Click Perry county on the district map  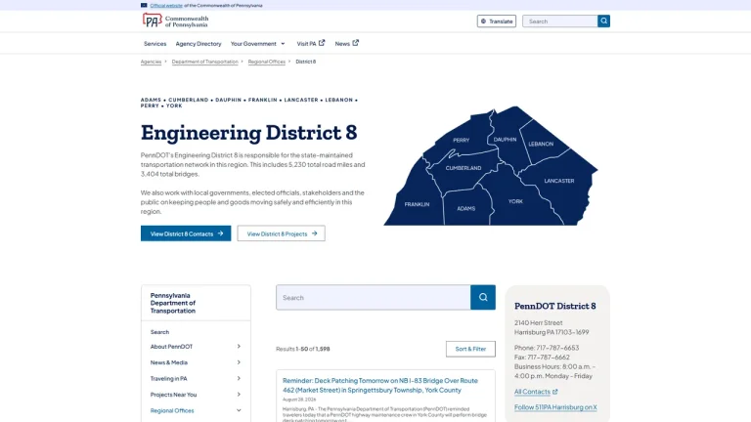point(462,141)
